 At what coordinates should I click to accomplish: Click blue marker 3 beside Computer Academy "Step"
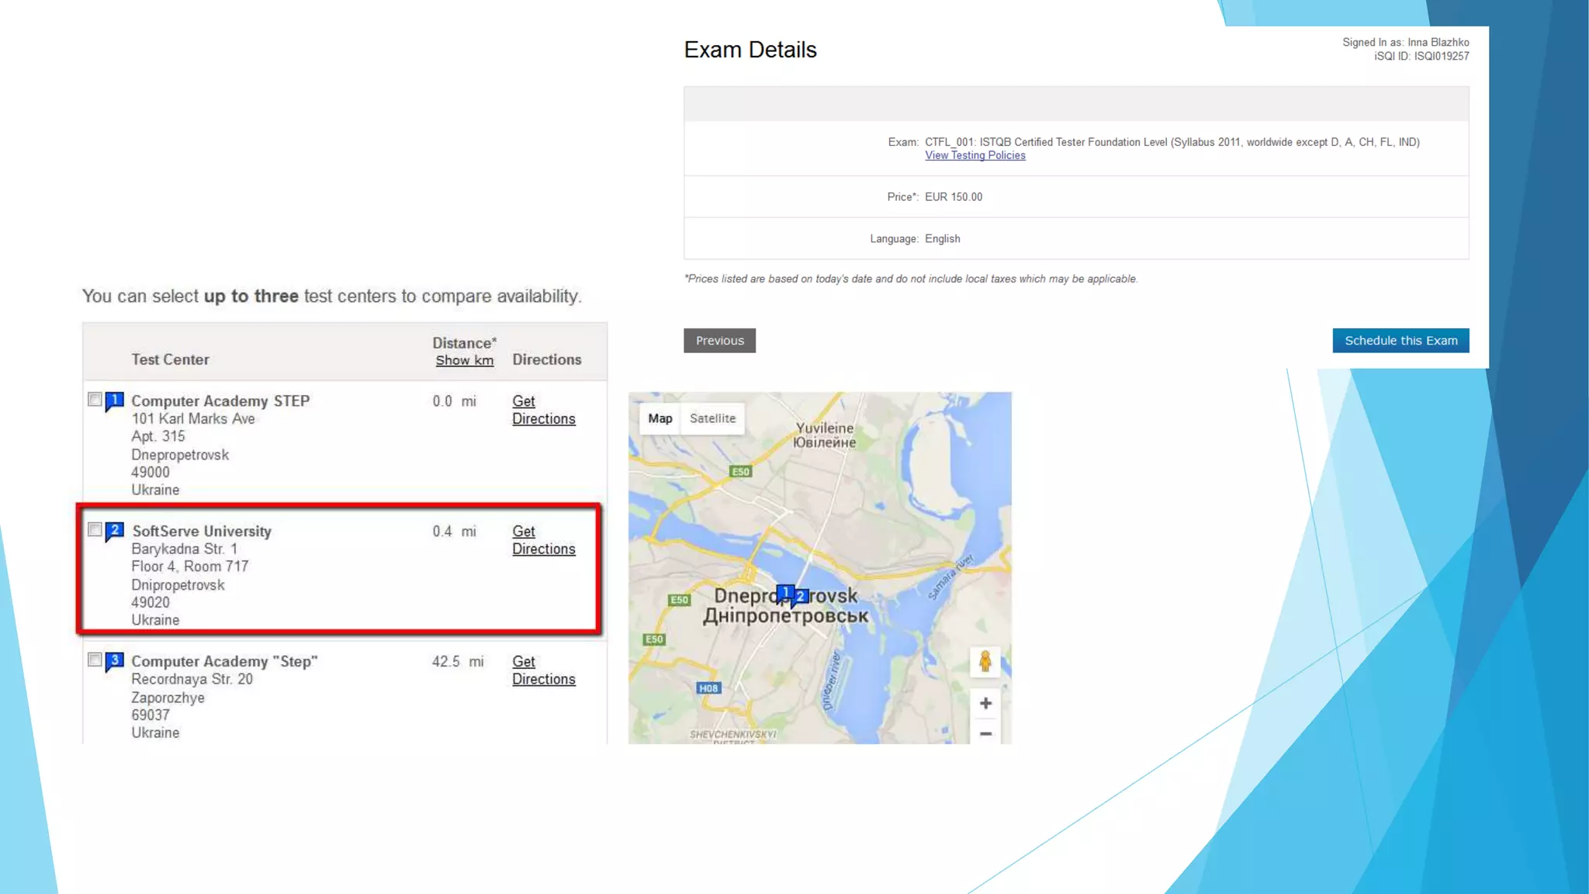[115, 661]
